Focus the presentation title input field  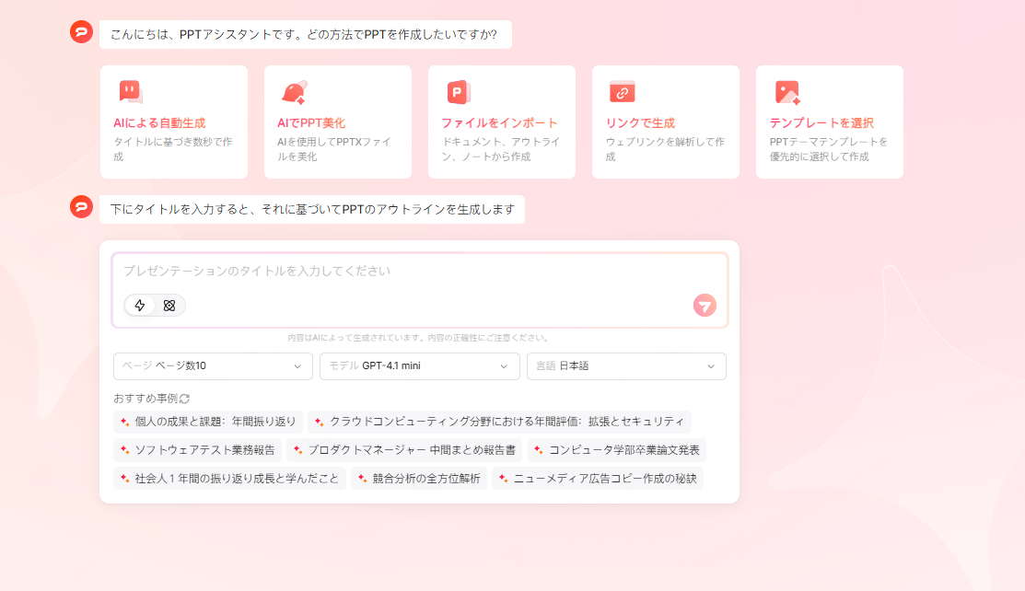click(x=405, y=272)
